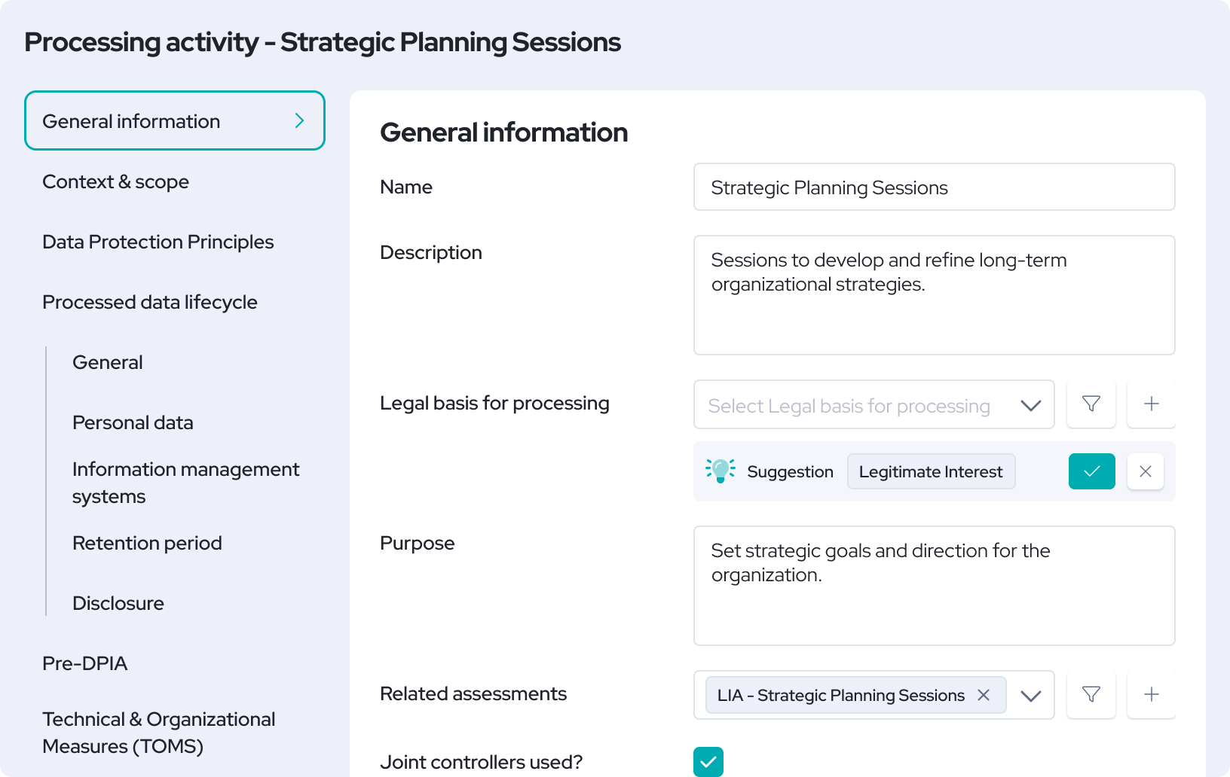Viewport: 1230px width, 777px height.
Task: Dismiss the suggestion with the X button
Action: point(1145,471)
